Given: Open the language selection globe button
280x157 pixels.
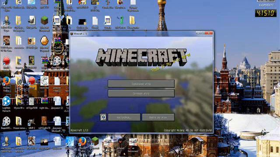Looking at the screenshot, I should (103, 117).
